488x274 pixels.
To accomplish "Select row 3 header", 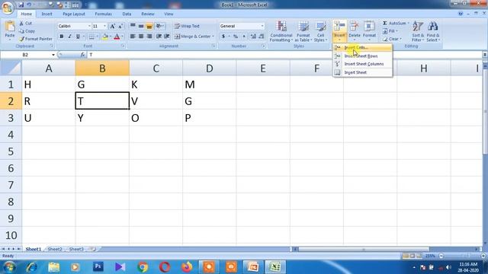I will tap(11, 118).
